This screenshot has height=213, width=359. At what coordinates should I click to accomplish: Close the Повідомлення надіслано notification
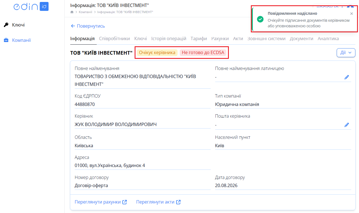point(351,13)
